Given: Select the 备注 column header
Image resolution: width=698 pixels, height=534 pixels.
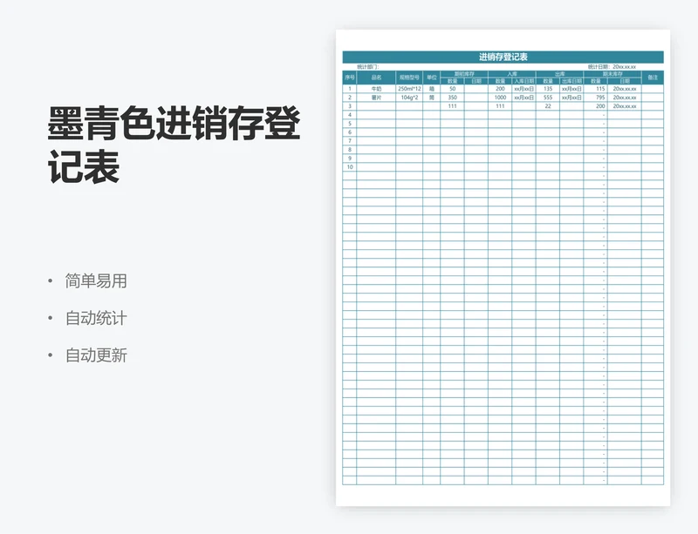Looking at the screenshot, I should click(x=653, y=78).
